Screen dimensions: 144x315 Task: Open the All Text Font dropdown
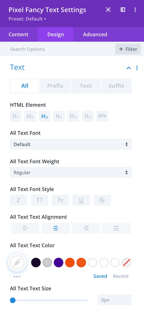point(71,144)
